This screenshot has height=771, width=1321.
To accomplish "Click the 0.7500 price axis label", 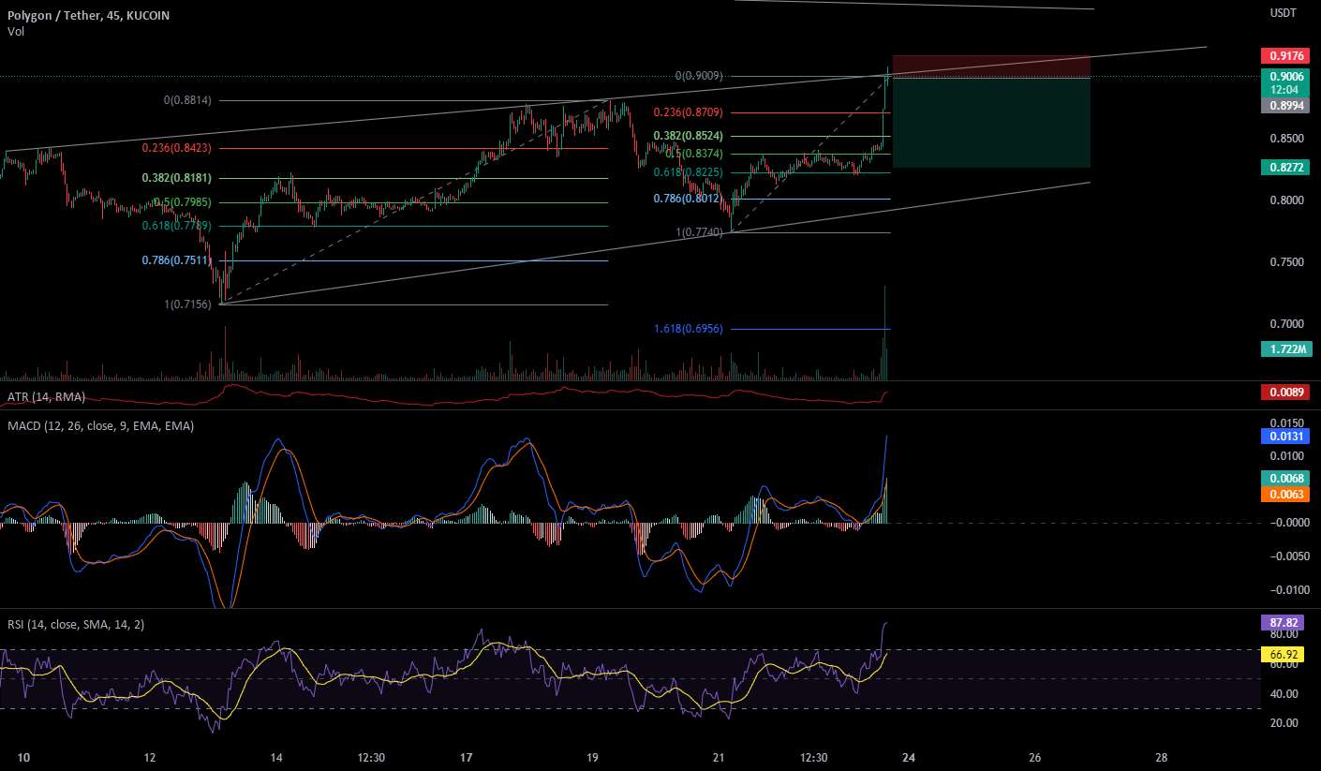I will coord(1285,262).
